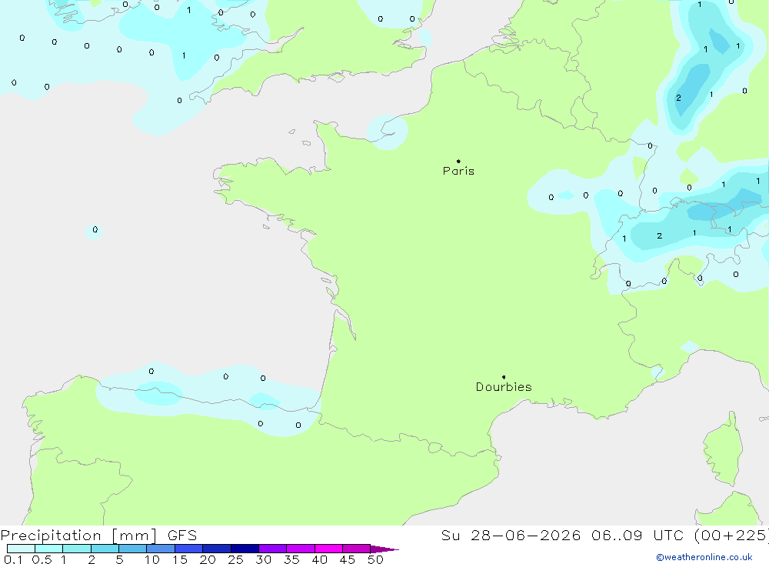Click the 35–40 mm legend swatch
Screen dimensions: 769x564
click(301, 549)
